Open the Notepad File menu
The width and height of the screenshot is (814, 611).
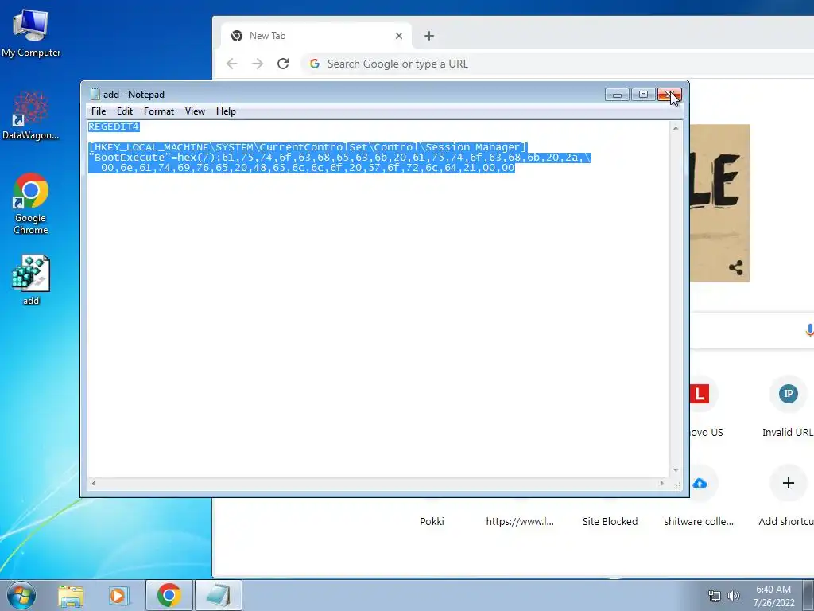[98, 111]
